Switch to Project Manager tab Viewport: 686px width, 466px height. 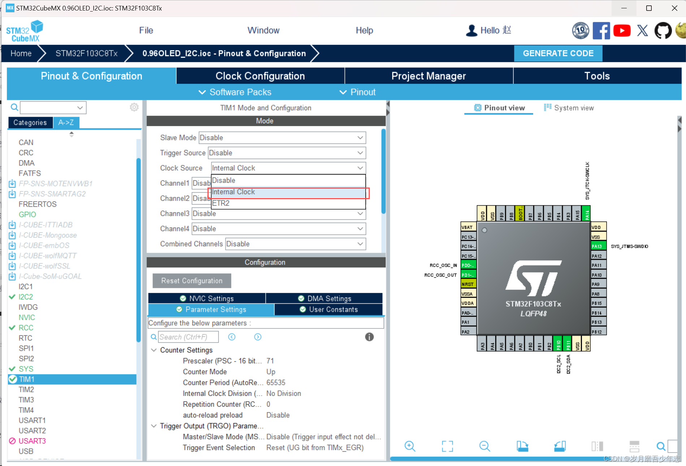[x=429, y=76]
